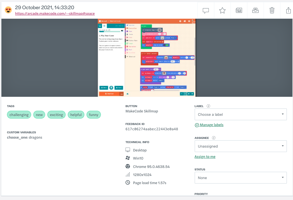Expand the Choose a label dropdown
The width and height of the screenshot is (293, 200).
pyautogui.click(x=241, y=114)
